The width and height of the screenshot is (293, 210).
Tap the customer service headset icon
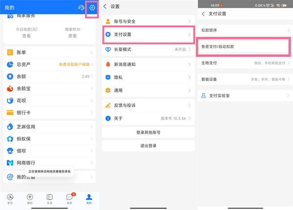[x=81, y=8]
